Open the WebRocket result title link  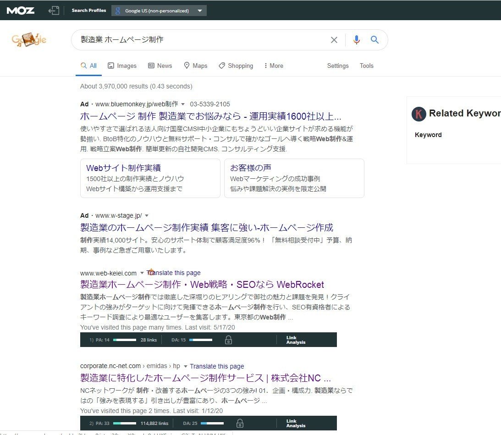[x=202, y=285]
